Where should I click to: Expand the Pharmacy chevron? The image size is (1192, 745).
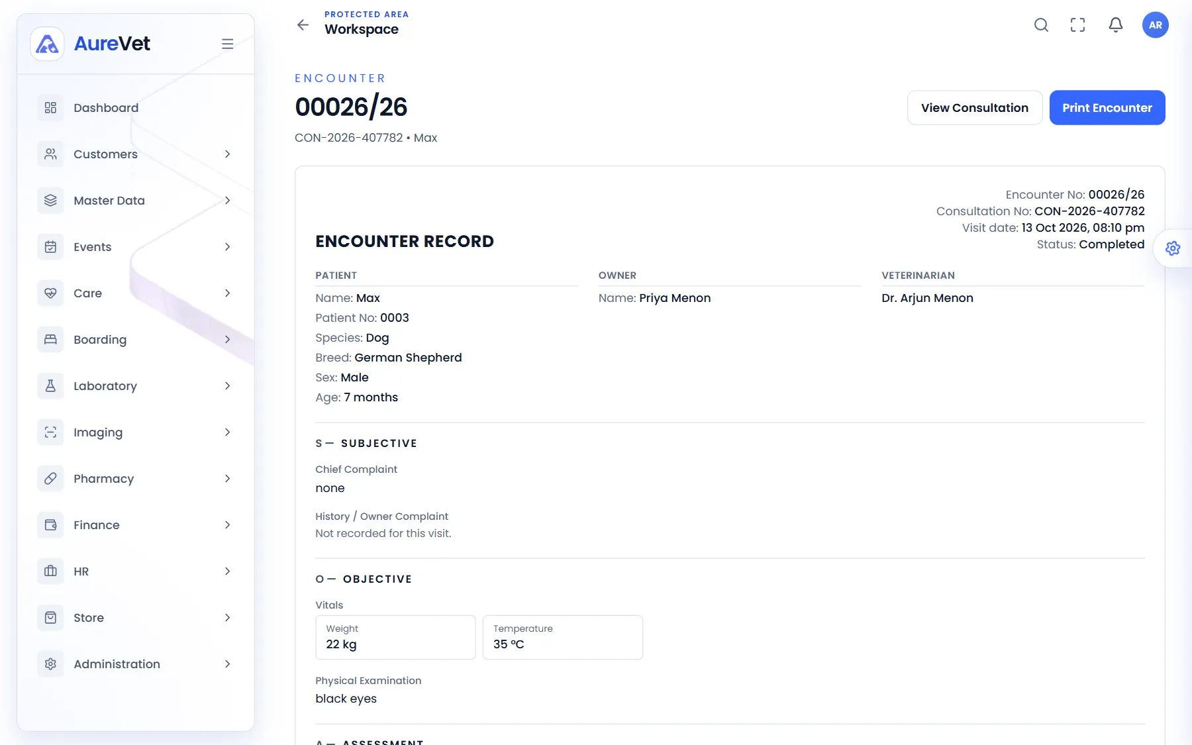227,479
